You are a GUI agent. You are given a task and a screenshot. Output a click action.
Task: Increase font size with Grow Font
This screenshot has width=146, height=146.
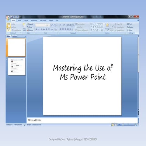(52, 25)
